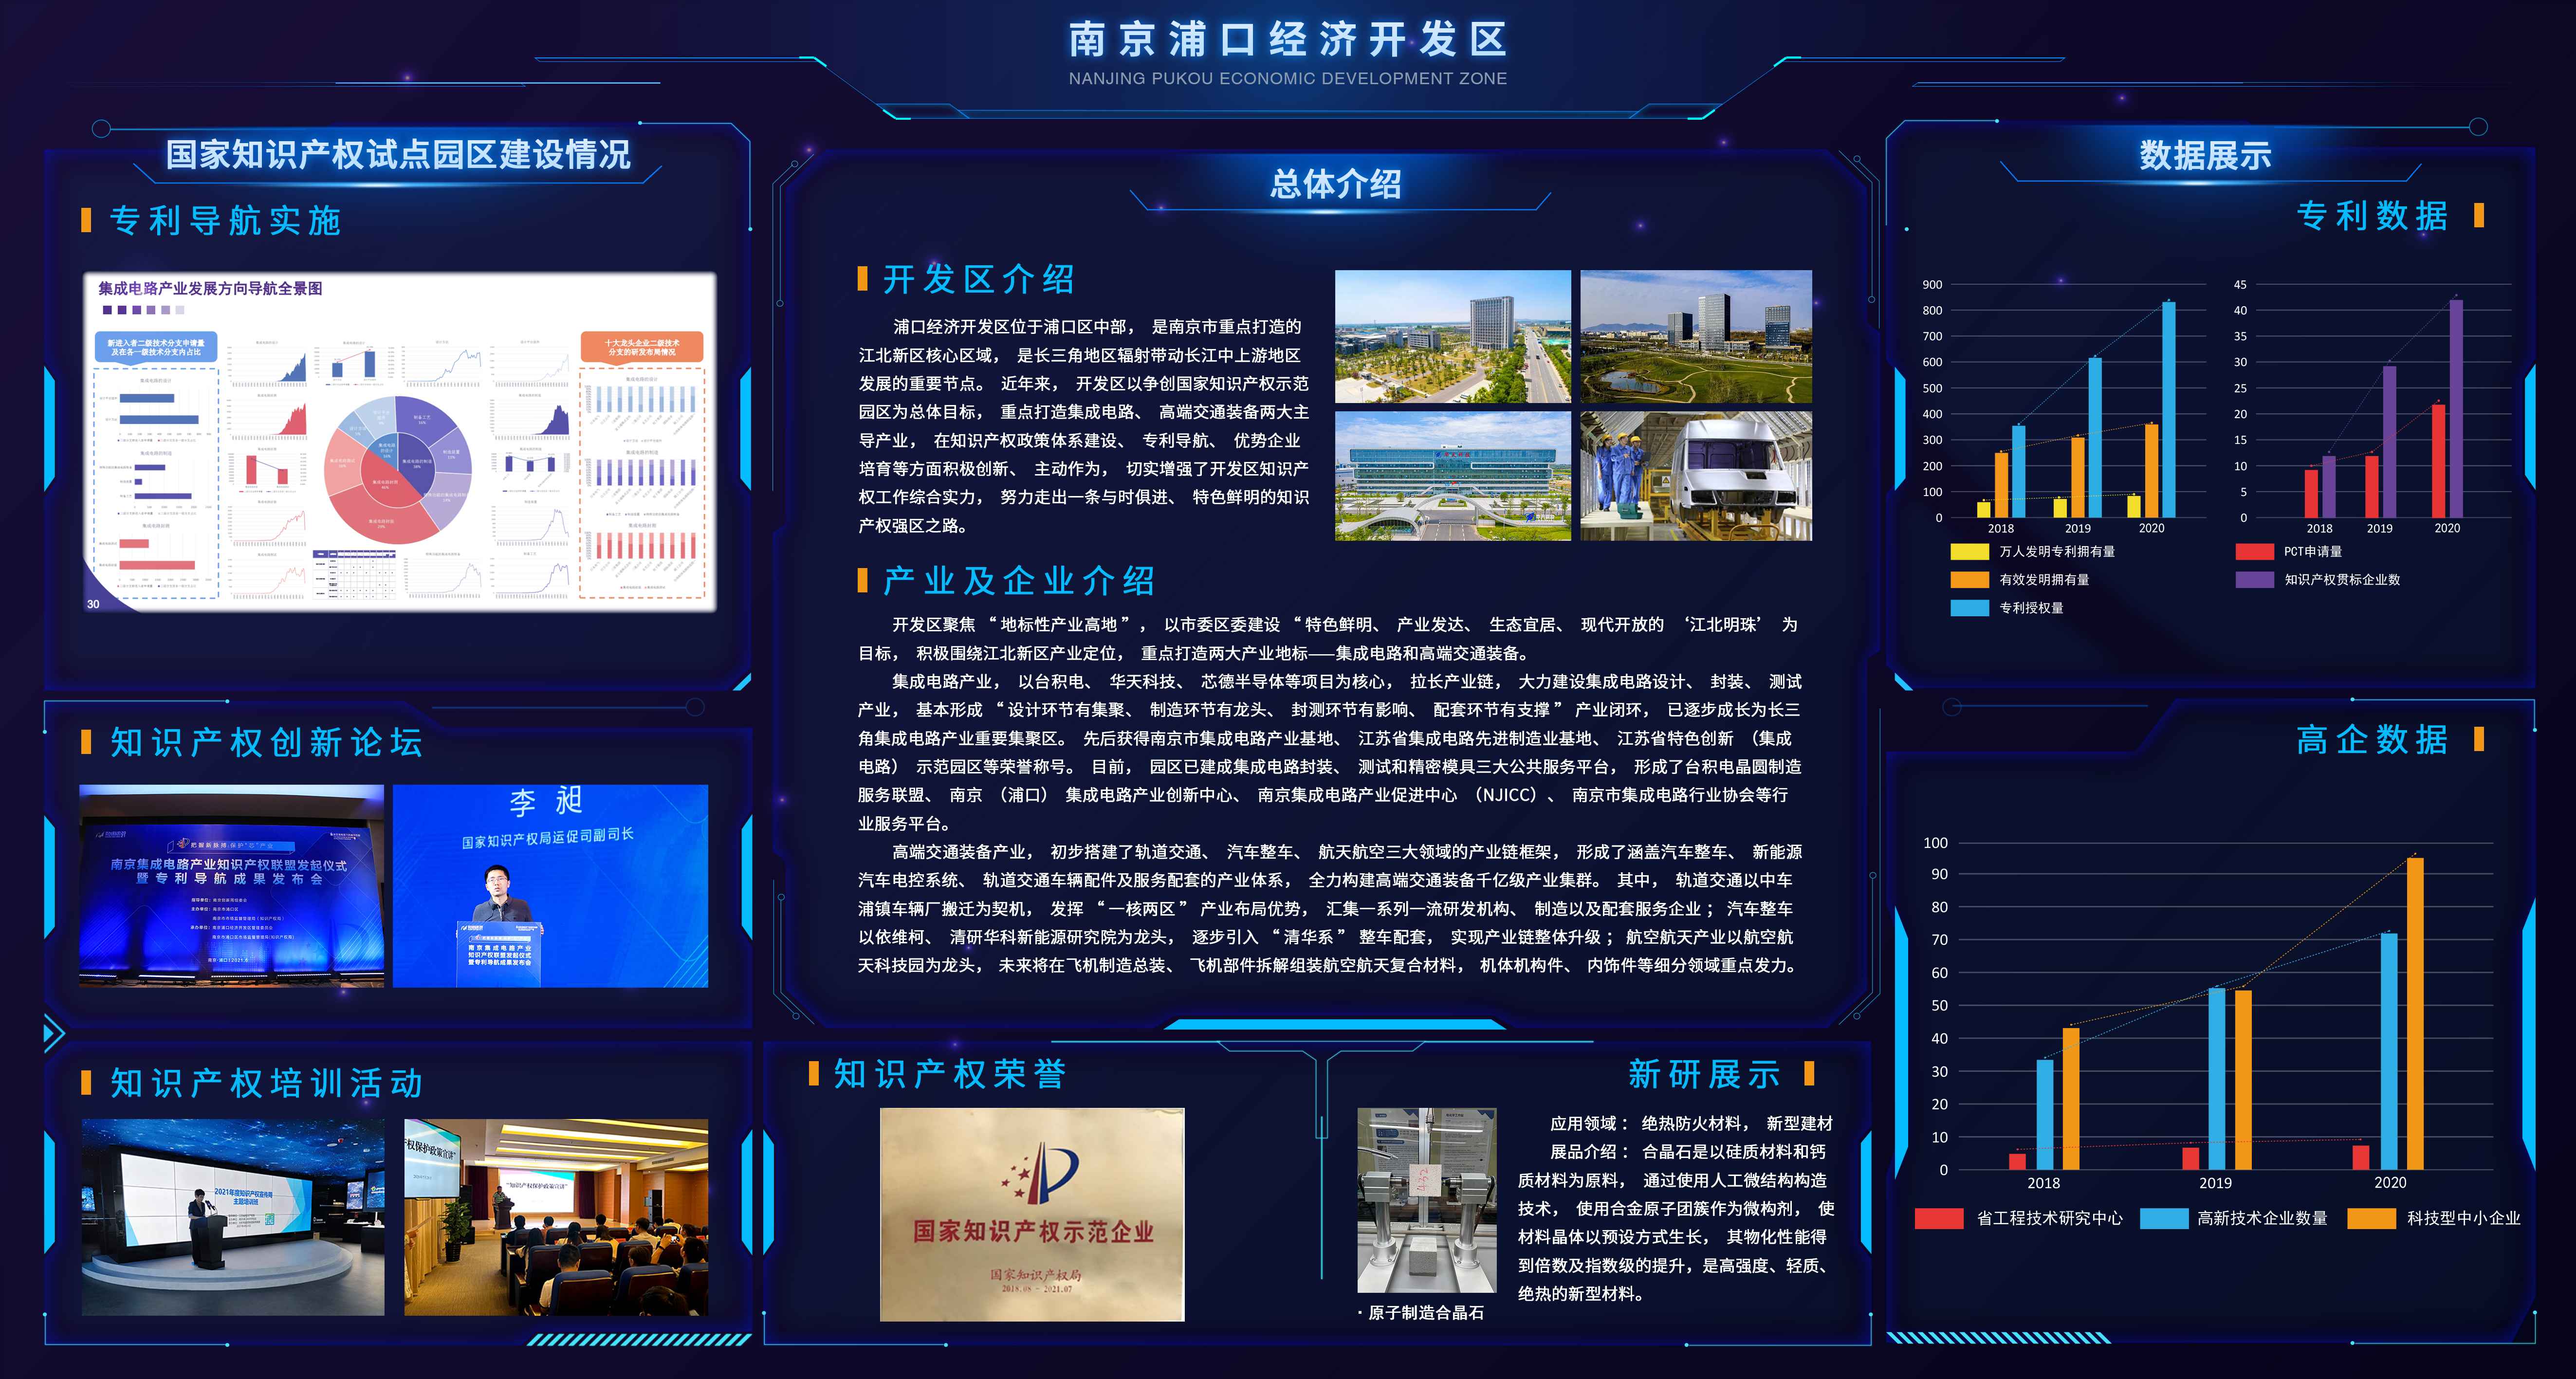Click the tallest blue 2020 专利授权量 bar
Viewport: 2576px width, 1379px height.
(x=2168, y=409)
